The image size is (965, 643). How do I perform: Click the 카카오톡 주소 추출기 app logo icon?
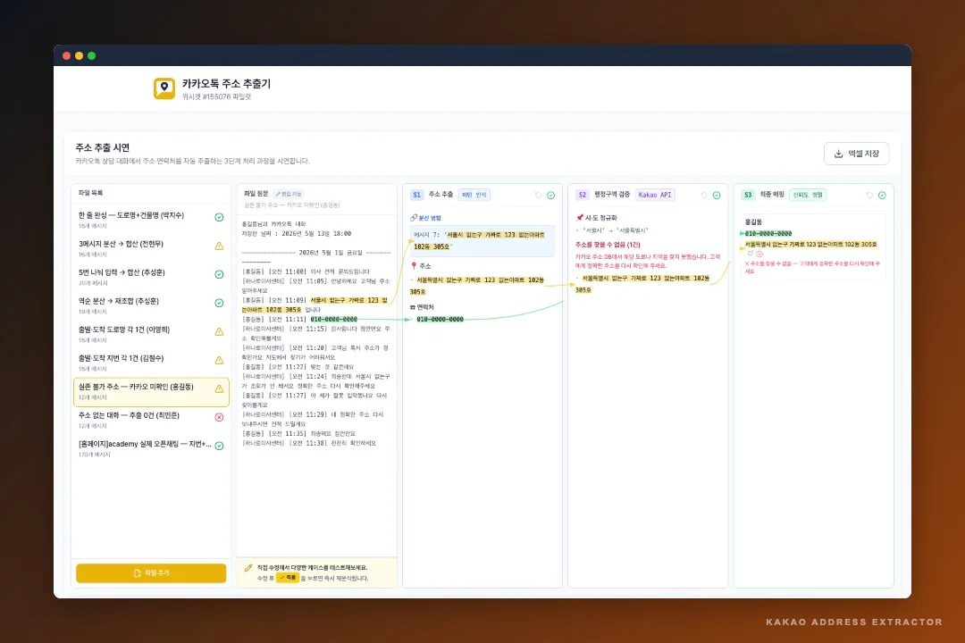click(164, 88)
